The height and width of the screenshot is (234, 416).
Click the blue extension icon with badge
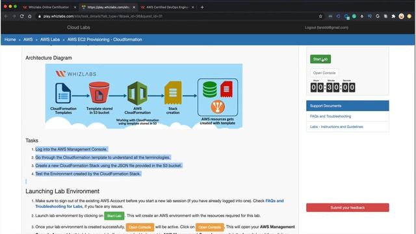tap(346, 16)
